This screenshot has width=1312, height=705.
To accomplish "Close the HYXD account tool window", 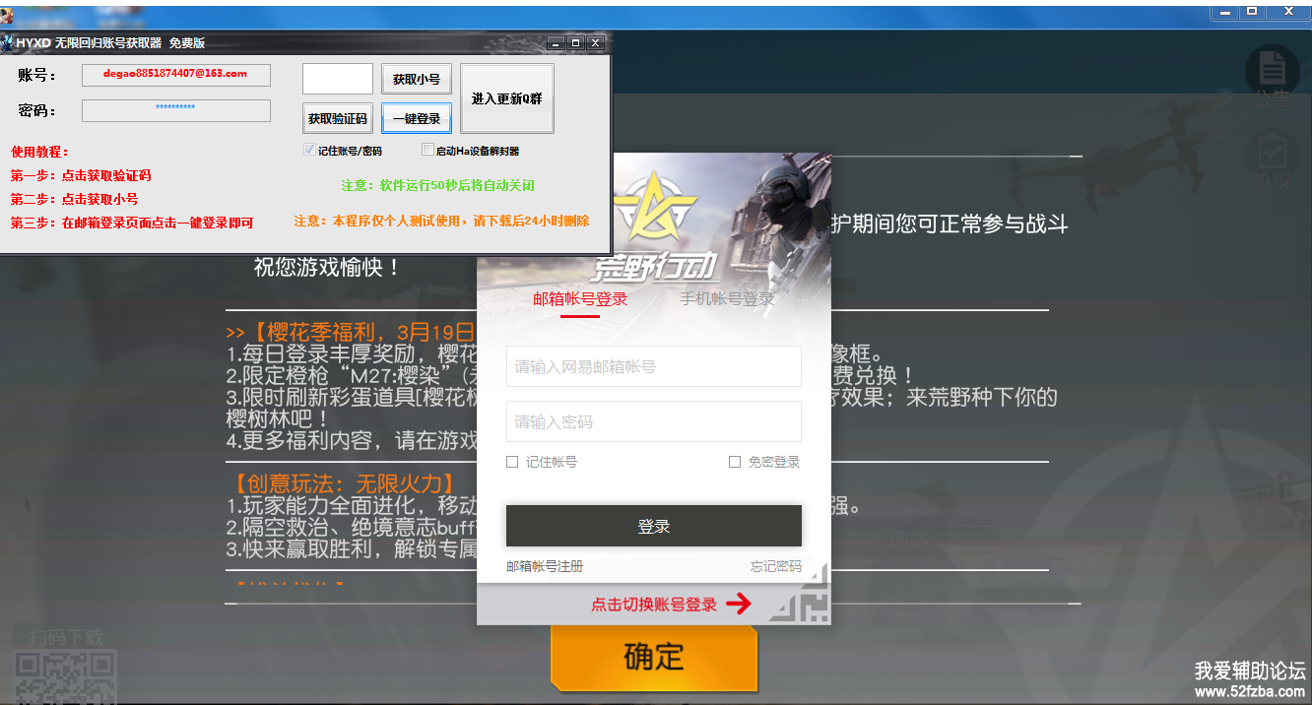I will [x=595, y=43].
